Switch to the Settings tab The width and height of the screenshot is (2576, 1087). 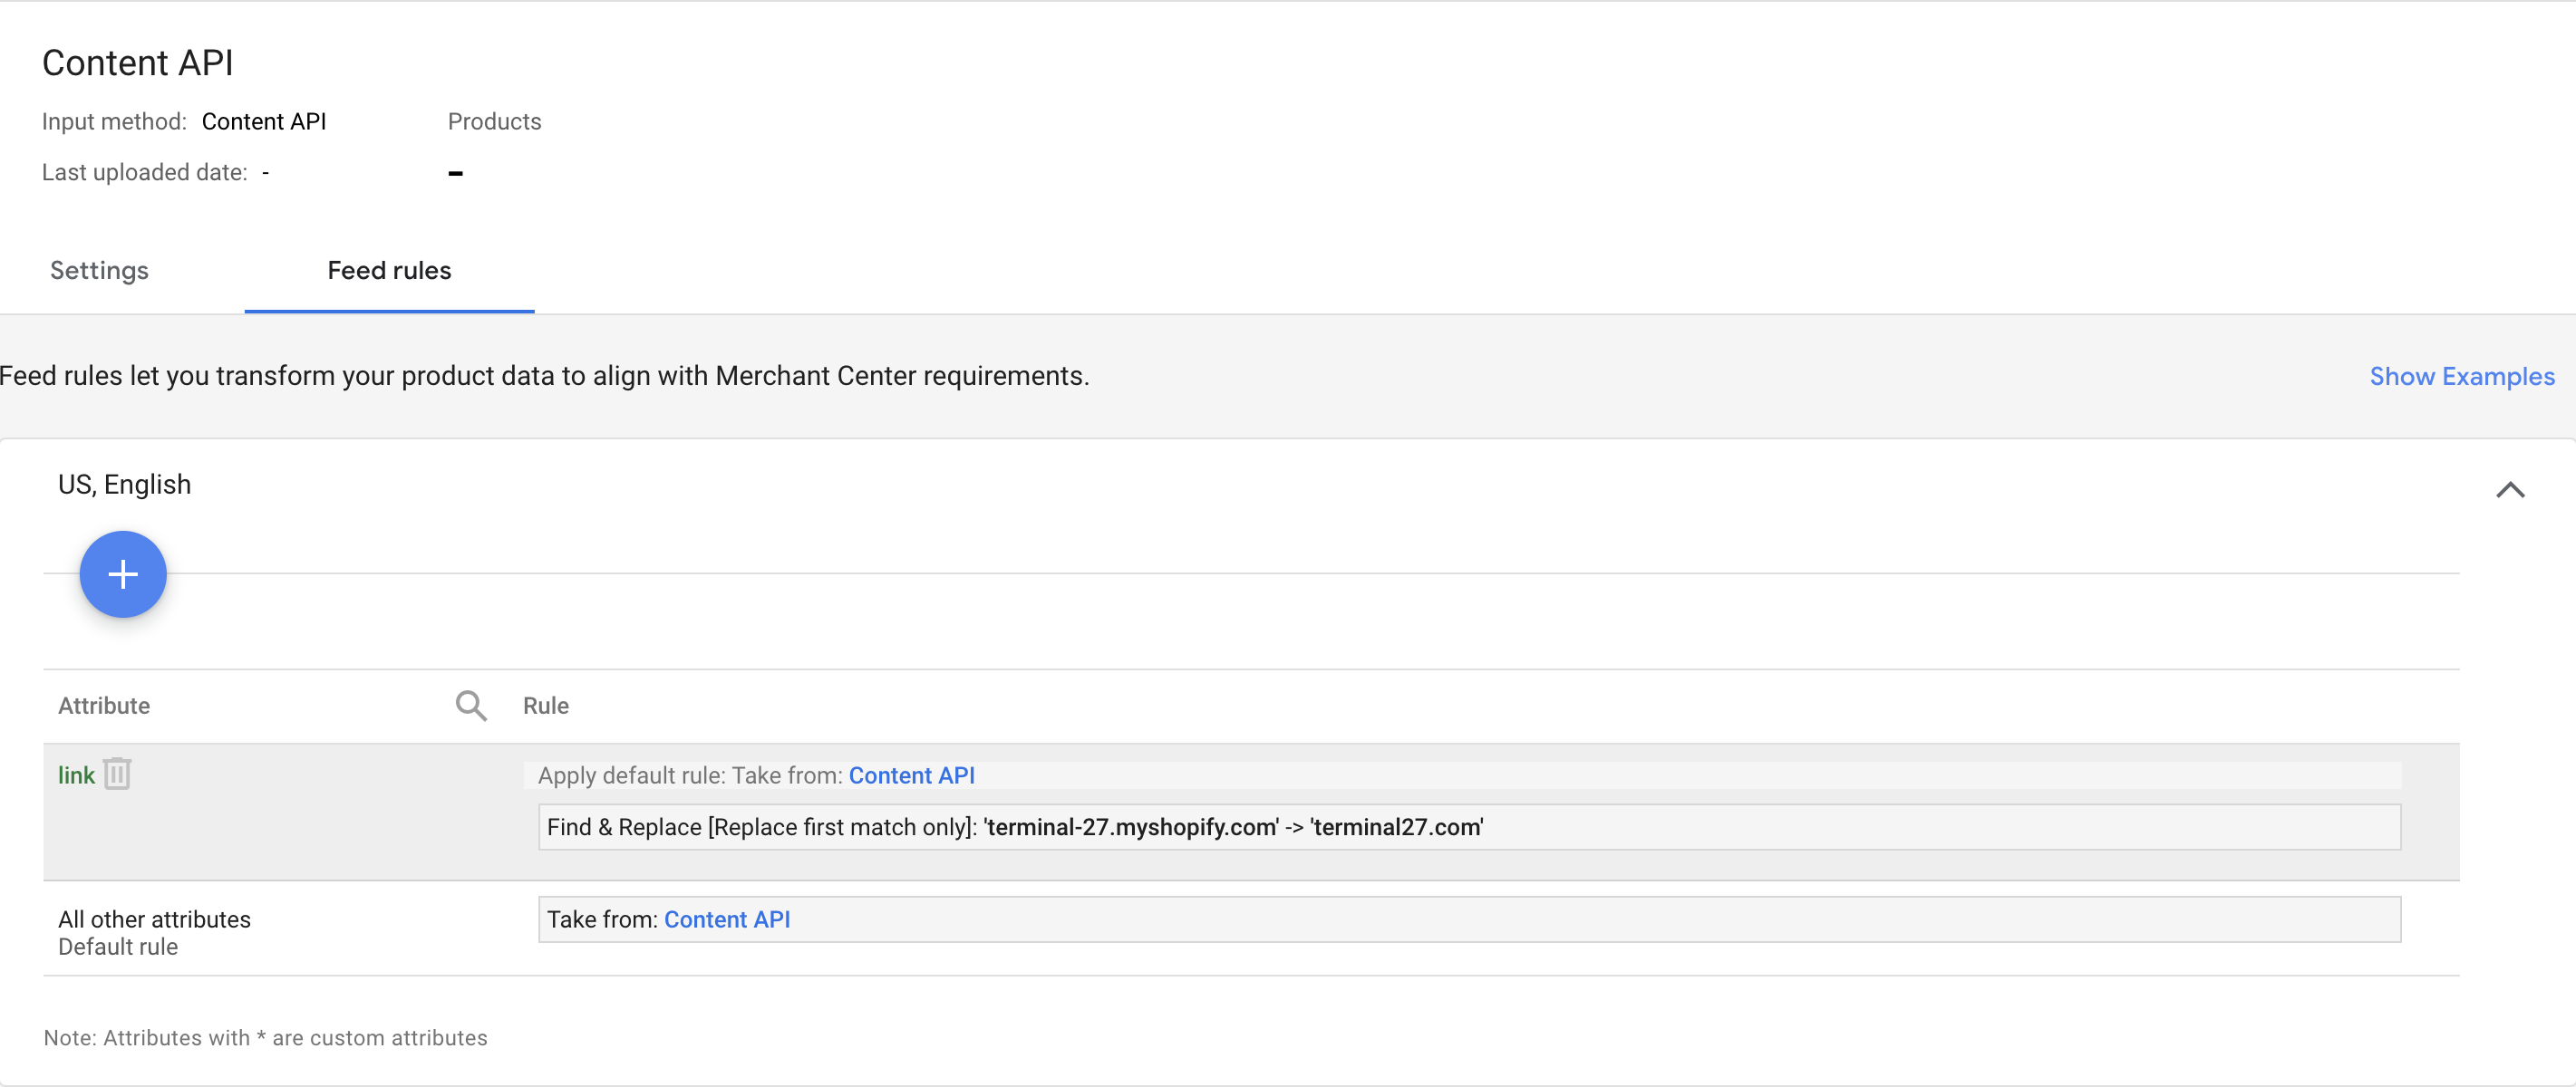coord(99,271)
